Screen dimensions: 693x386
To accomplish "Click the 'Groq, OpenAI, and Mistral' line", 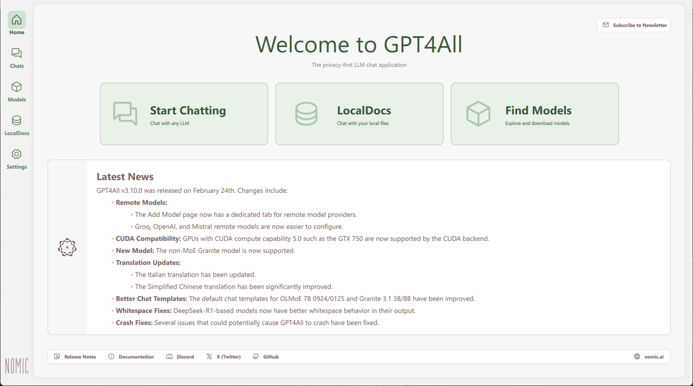I will click(x=239, y=227).
